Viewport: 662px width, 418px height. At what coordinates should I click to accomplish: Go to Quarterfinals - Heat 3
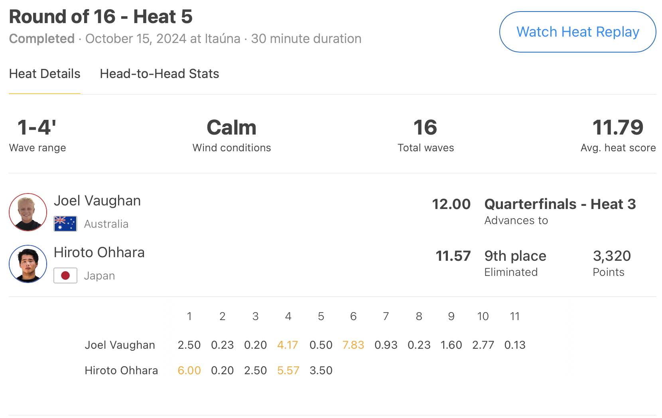(x=560, y=204)
